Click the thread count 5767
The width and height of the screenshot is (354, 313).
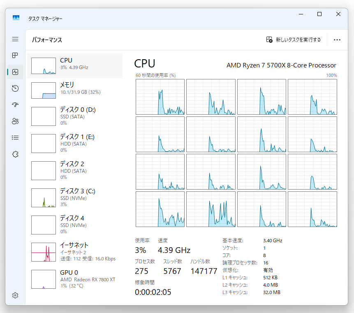pyautogui.click(x=172, y=271)
